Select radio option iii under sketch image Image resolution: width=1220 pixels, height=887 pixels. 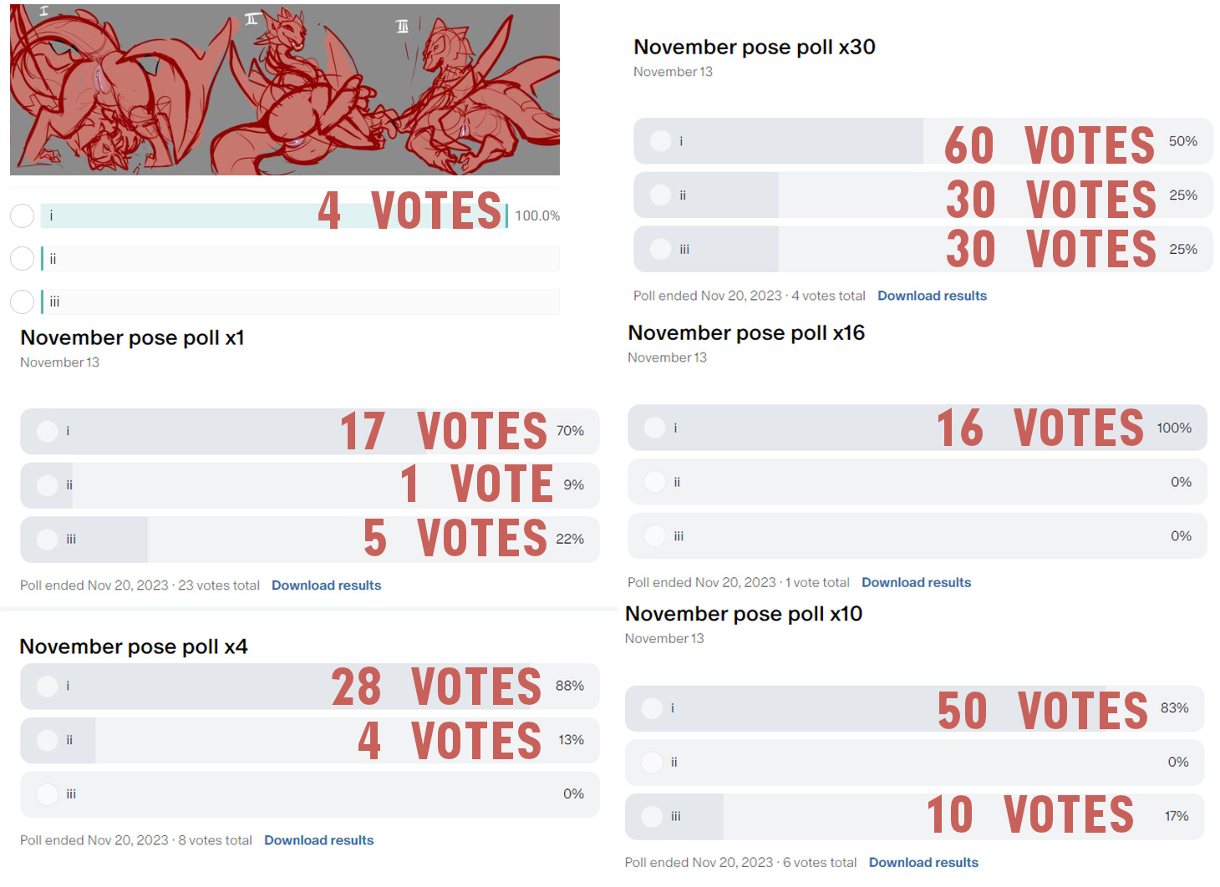pos(22,302)
